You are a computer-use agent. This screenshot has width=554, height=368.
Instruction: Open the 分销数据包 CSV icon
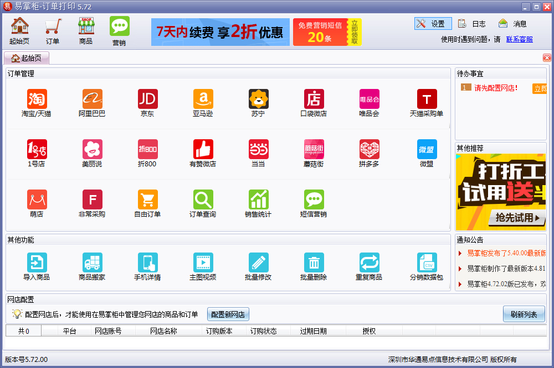(427, 266)
